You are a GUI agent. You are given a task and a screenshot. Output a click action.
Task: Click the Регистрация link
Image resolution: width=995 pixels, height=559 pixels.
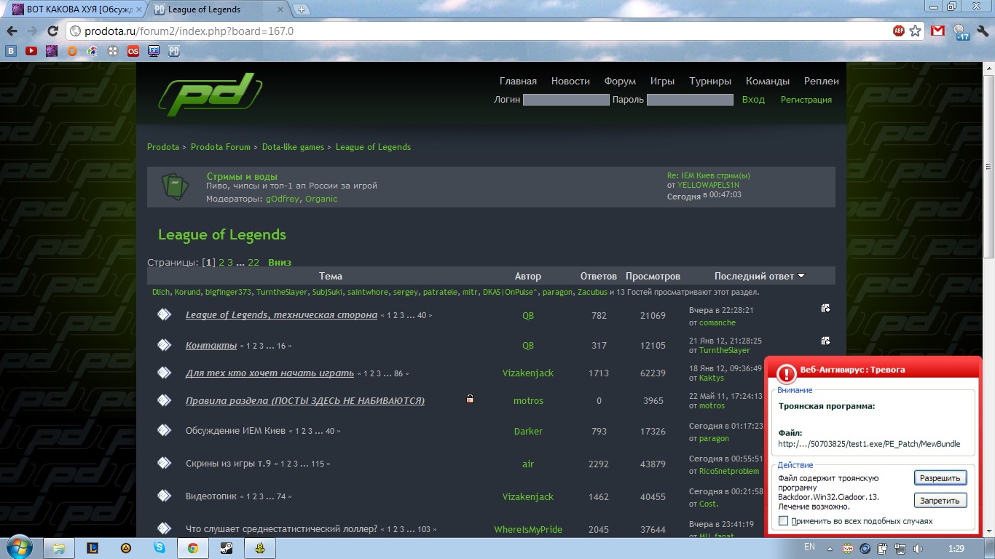point(806,100)
